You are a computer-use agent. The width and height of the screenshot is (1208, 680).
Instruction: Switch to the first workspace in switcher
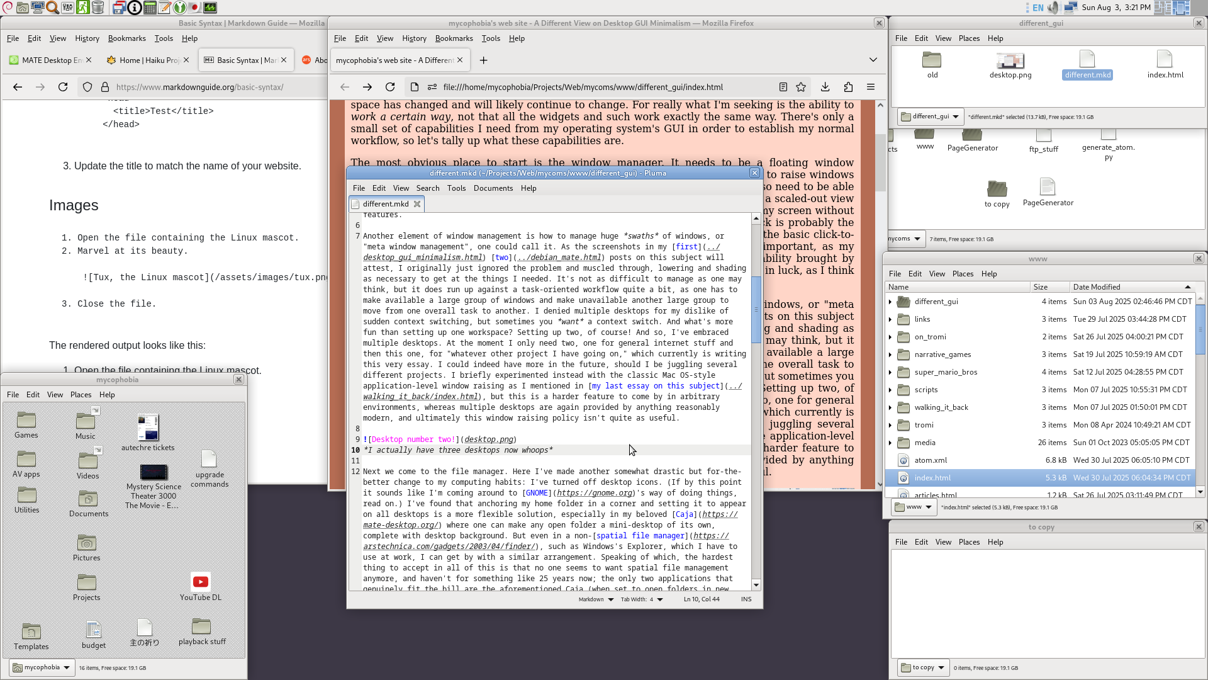[x=1163, y=8]
